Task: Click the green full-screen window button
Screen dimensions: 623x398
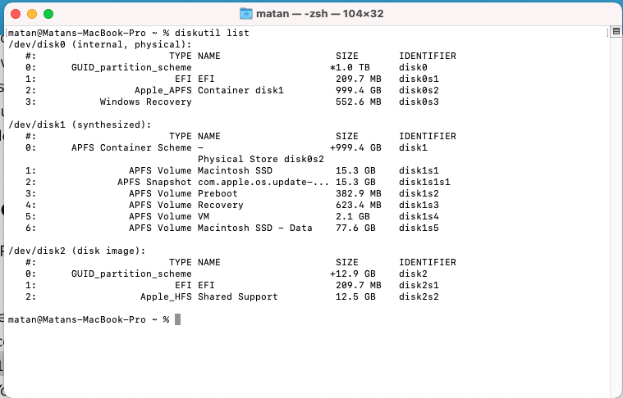Action: click(48, 14)
